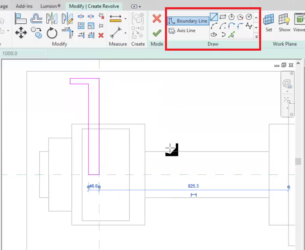Select the Fillet Arc draw tool
The width and height of the screenshot is (305, 250).
pyautogui.click(x=241, y=26)
